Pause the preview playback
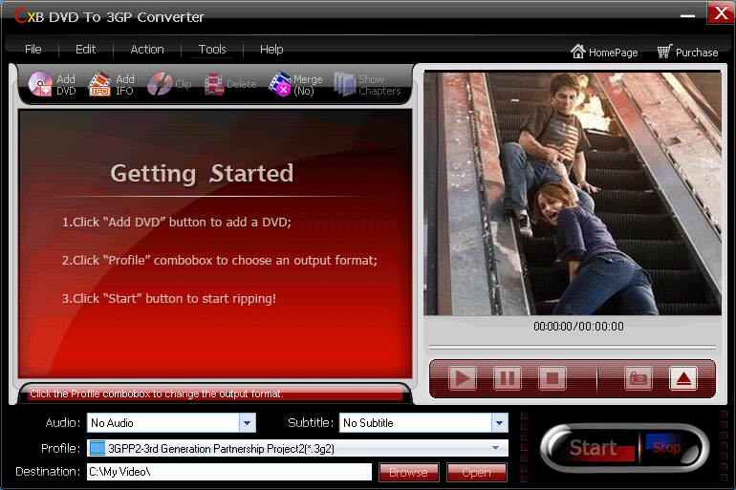The image size is (736, 490). point(507,378)
